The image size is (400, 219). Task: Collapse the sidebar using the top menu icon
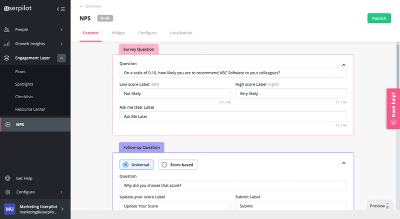60,9
